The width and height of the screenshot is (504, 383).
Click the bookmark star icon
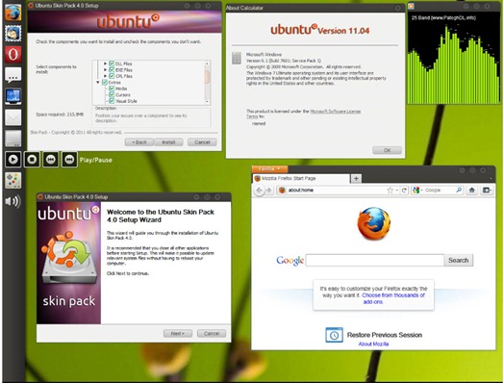pyautogui.click(x=390, y=191)
